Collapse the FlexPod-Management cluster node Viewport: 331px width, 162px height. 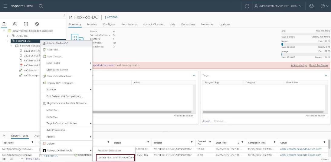point(11,46)
